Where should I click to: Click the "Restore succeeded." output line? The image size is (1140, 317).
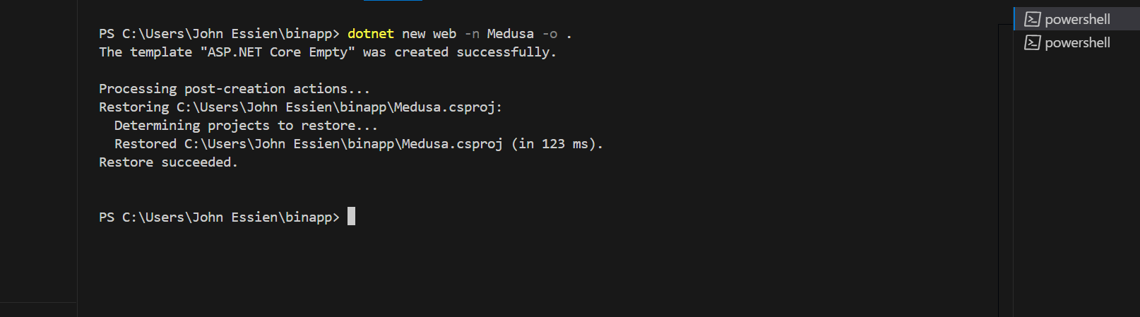click(x=168, y=162)
